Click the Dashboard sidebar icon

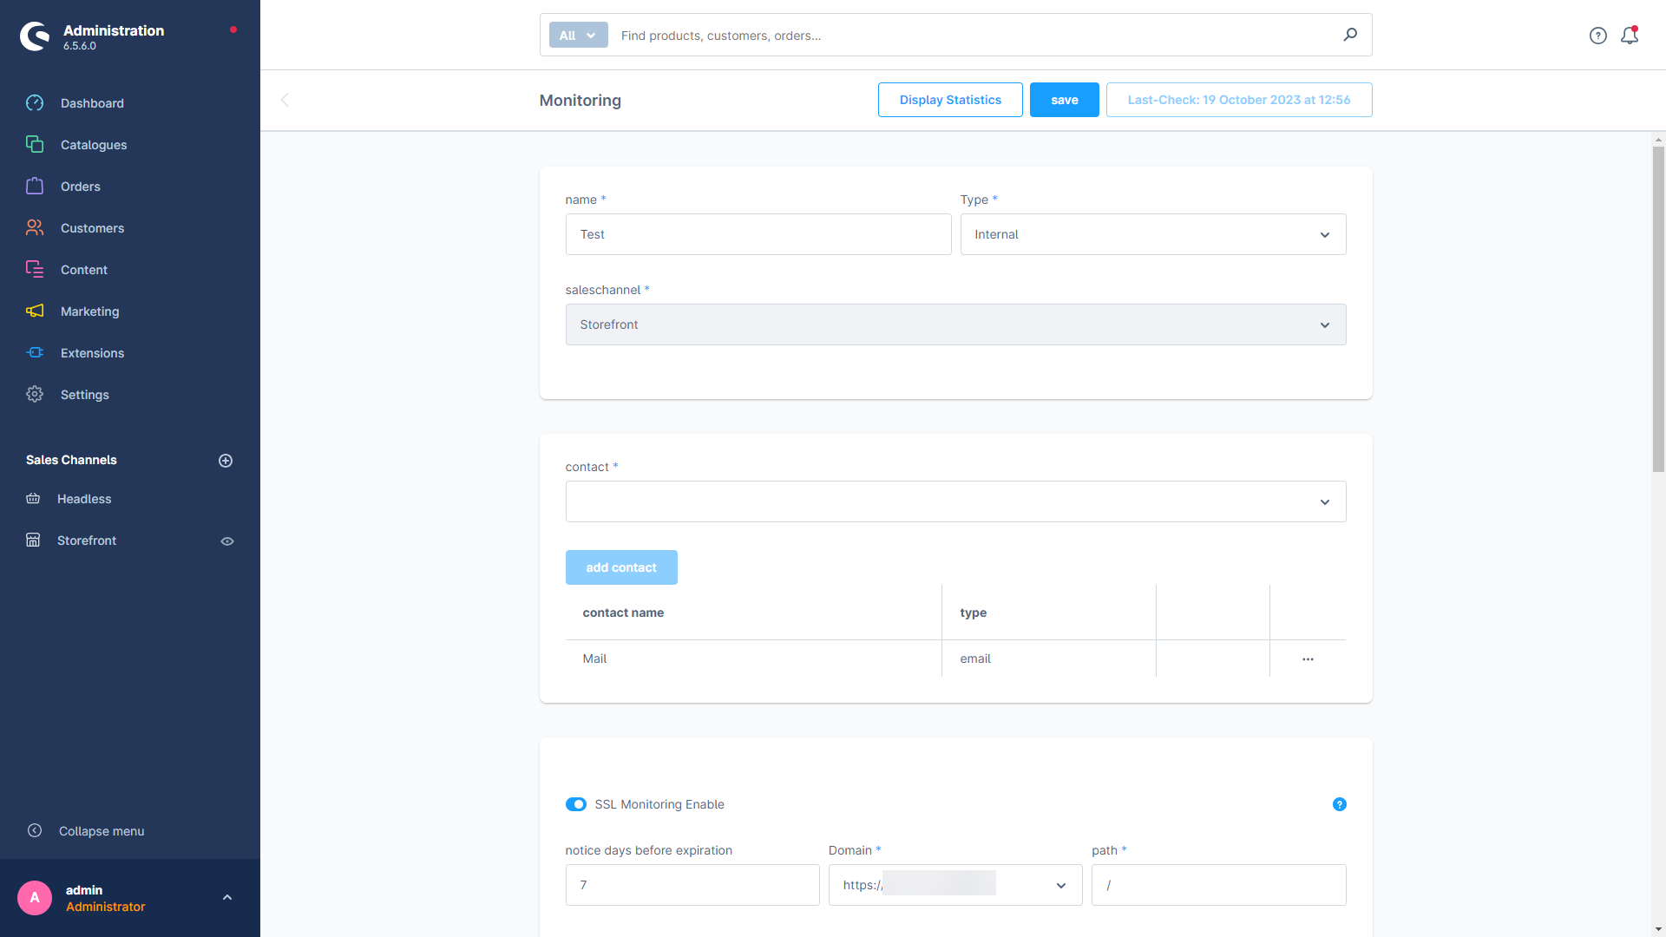[x=36, y=103]
